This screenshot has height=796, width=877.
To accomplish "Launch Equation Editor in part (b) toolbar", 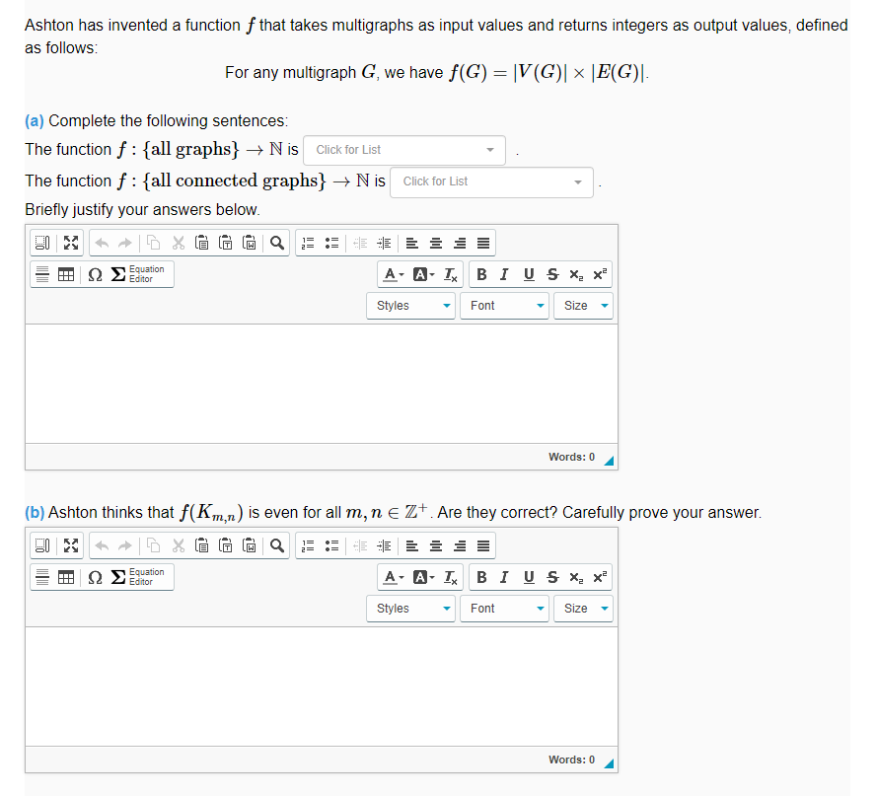I will (x=138, y=577).
